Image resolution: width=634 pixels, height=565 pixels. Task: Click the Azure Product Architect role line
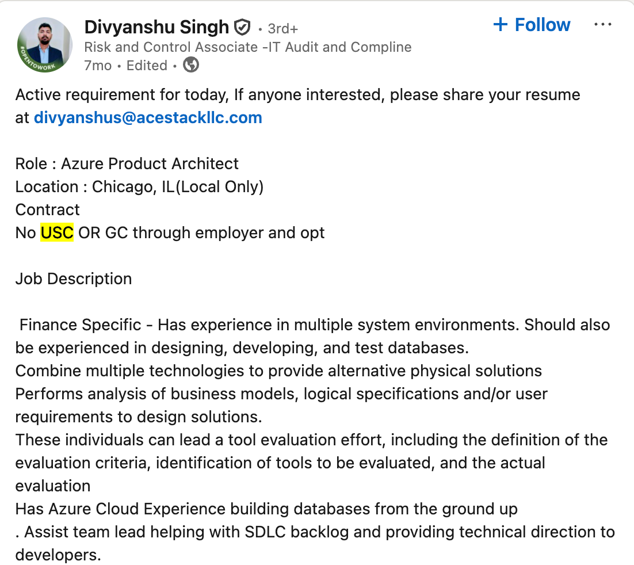[x=127, y=164]
